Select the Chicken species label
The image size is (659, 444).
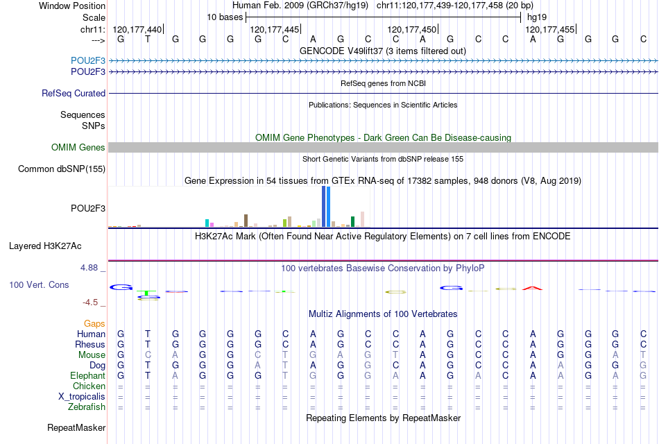(89, 386)
